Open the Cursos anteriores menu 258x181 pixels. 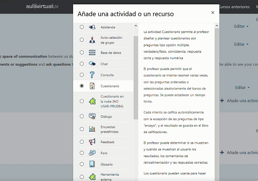click(x=234, y=7)
